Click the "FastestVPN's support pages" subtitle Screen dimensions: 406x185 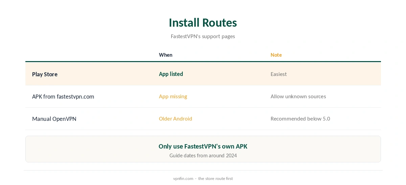[x=203, y=36]
